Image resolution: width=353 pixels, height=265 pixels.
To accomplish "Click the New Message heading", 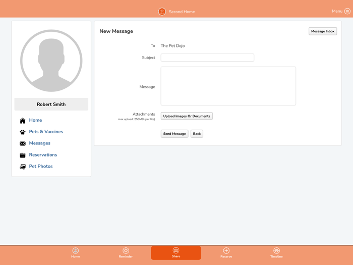I will pos(116,31).
